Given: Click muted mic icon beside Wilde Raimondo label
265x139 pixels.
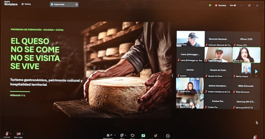Looking at the screenshot, I should click(x=234, y=92).
